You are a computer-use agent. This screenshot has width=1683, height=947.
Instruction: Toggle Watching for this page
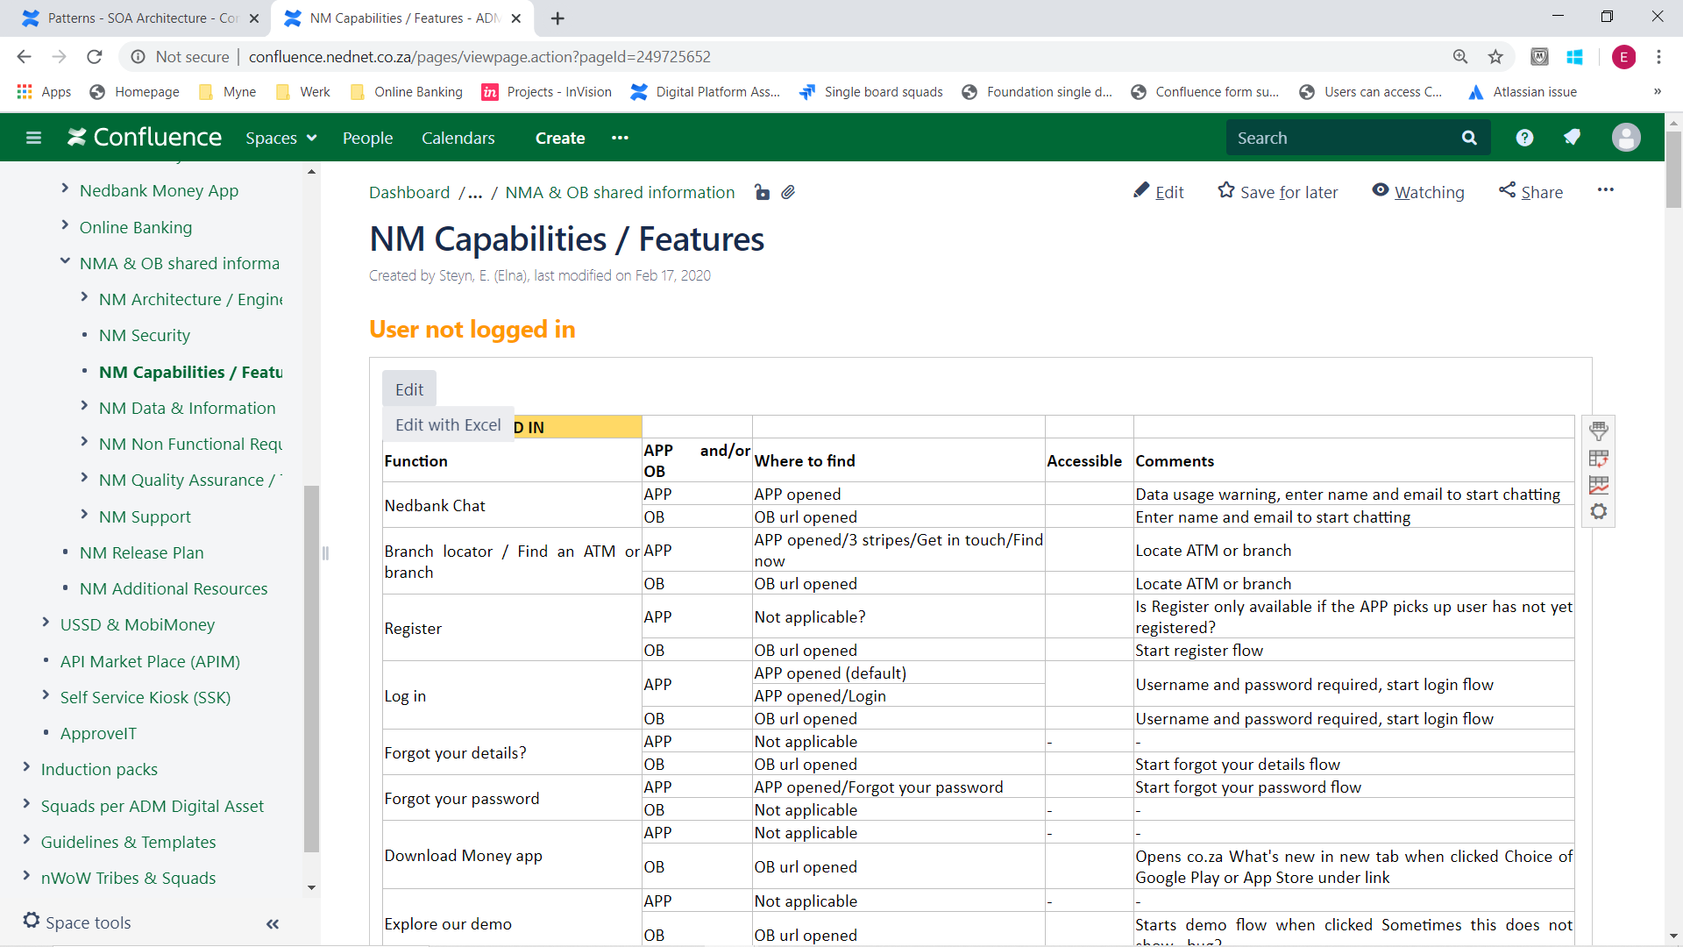coord(1418,192)
